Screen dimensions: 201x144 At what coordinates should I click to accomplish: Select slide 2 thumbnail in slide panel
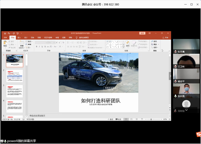[15, 76]
